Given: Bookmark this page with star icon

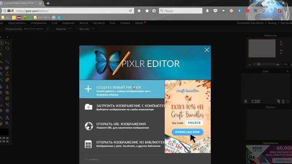Looking at the screenshot, I should point(147,11).
